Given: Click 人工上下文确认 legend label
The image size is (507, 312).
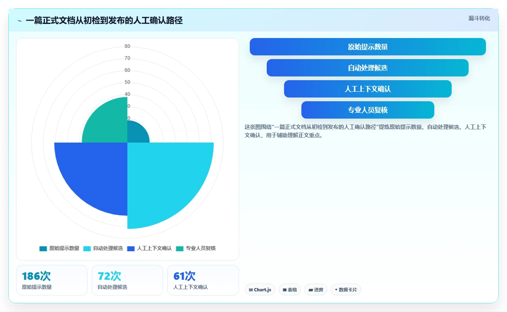Looking at the screenshot, I should tap(154, 248).
